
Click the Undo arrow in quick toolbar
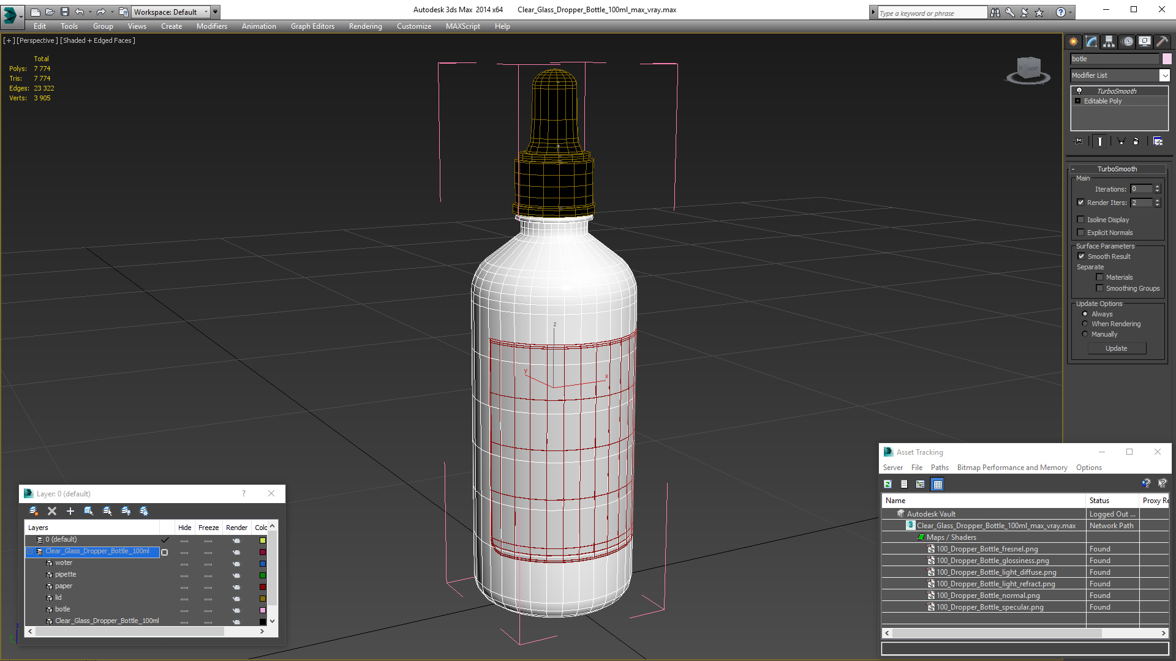(80, 12)
